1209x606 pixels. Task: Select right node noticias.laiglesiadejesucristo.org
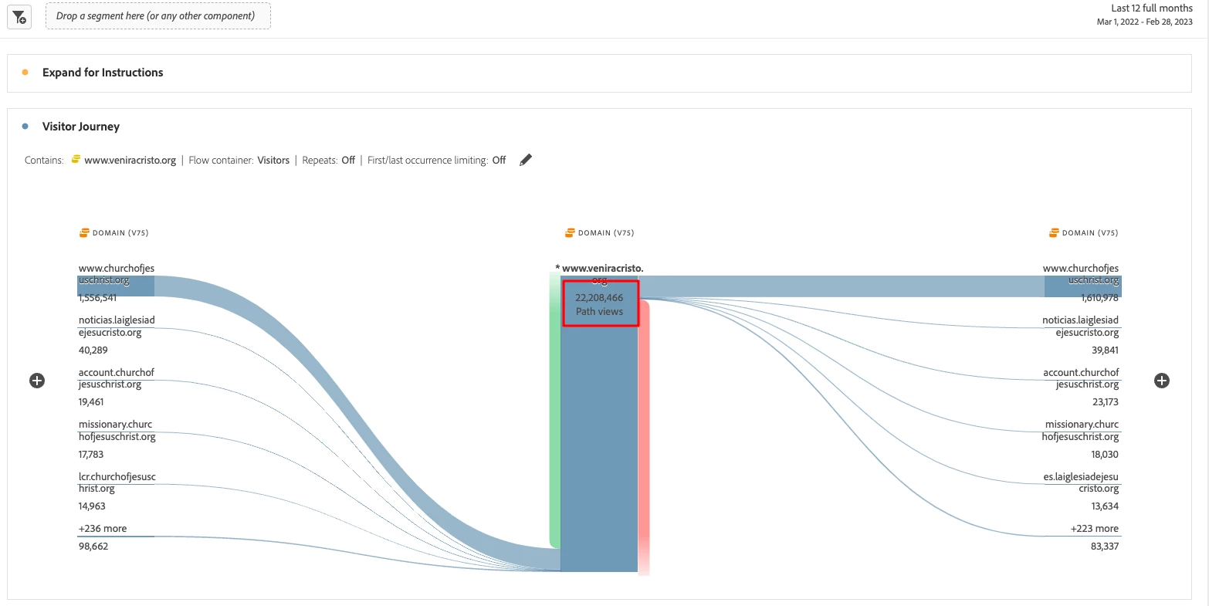click(x=1081, y=327)
